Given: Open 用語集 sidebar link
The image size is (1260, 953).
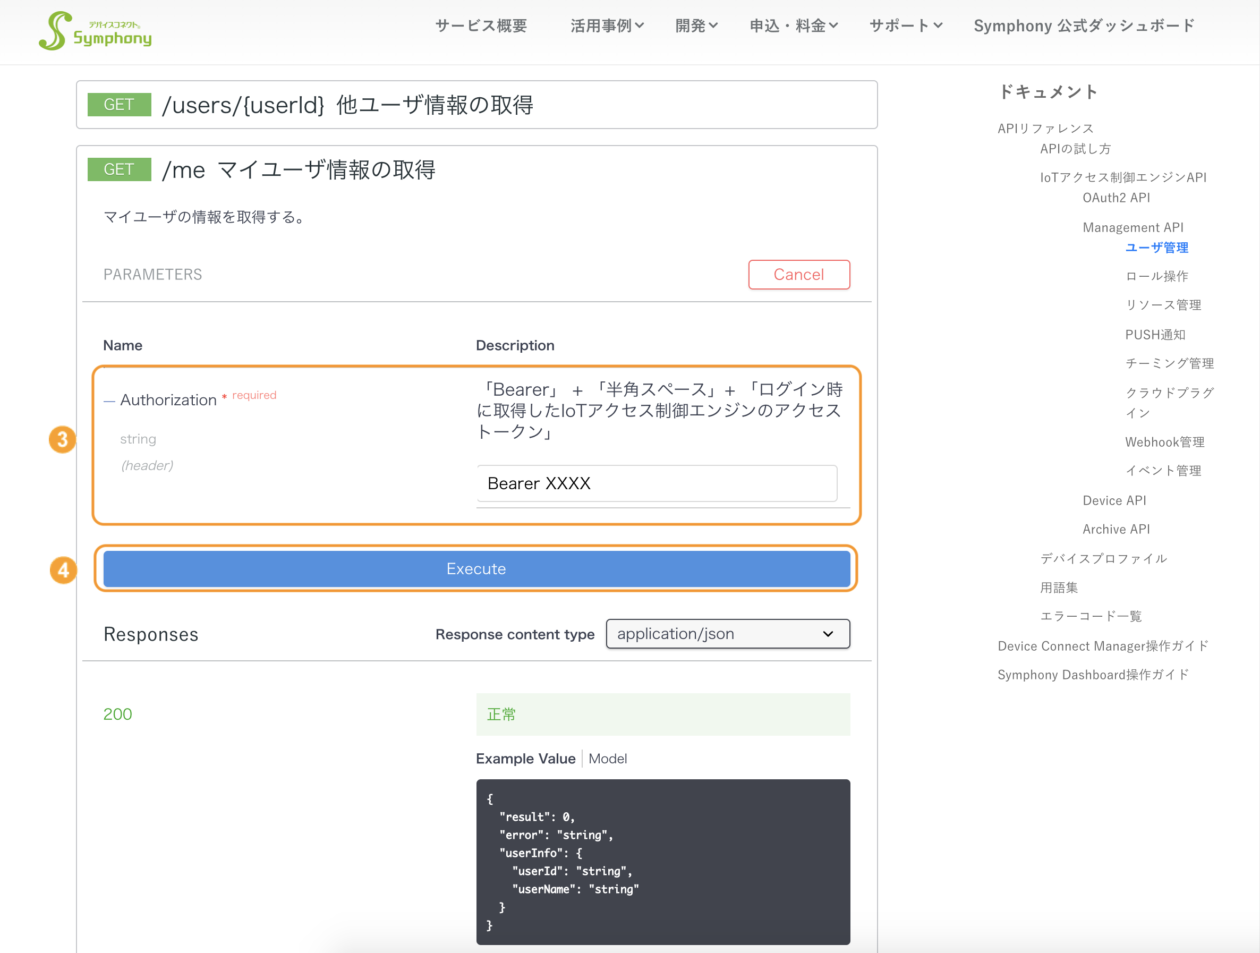Looking at the screenshot, I should [1059, 588].
